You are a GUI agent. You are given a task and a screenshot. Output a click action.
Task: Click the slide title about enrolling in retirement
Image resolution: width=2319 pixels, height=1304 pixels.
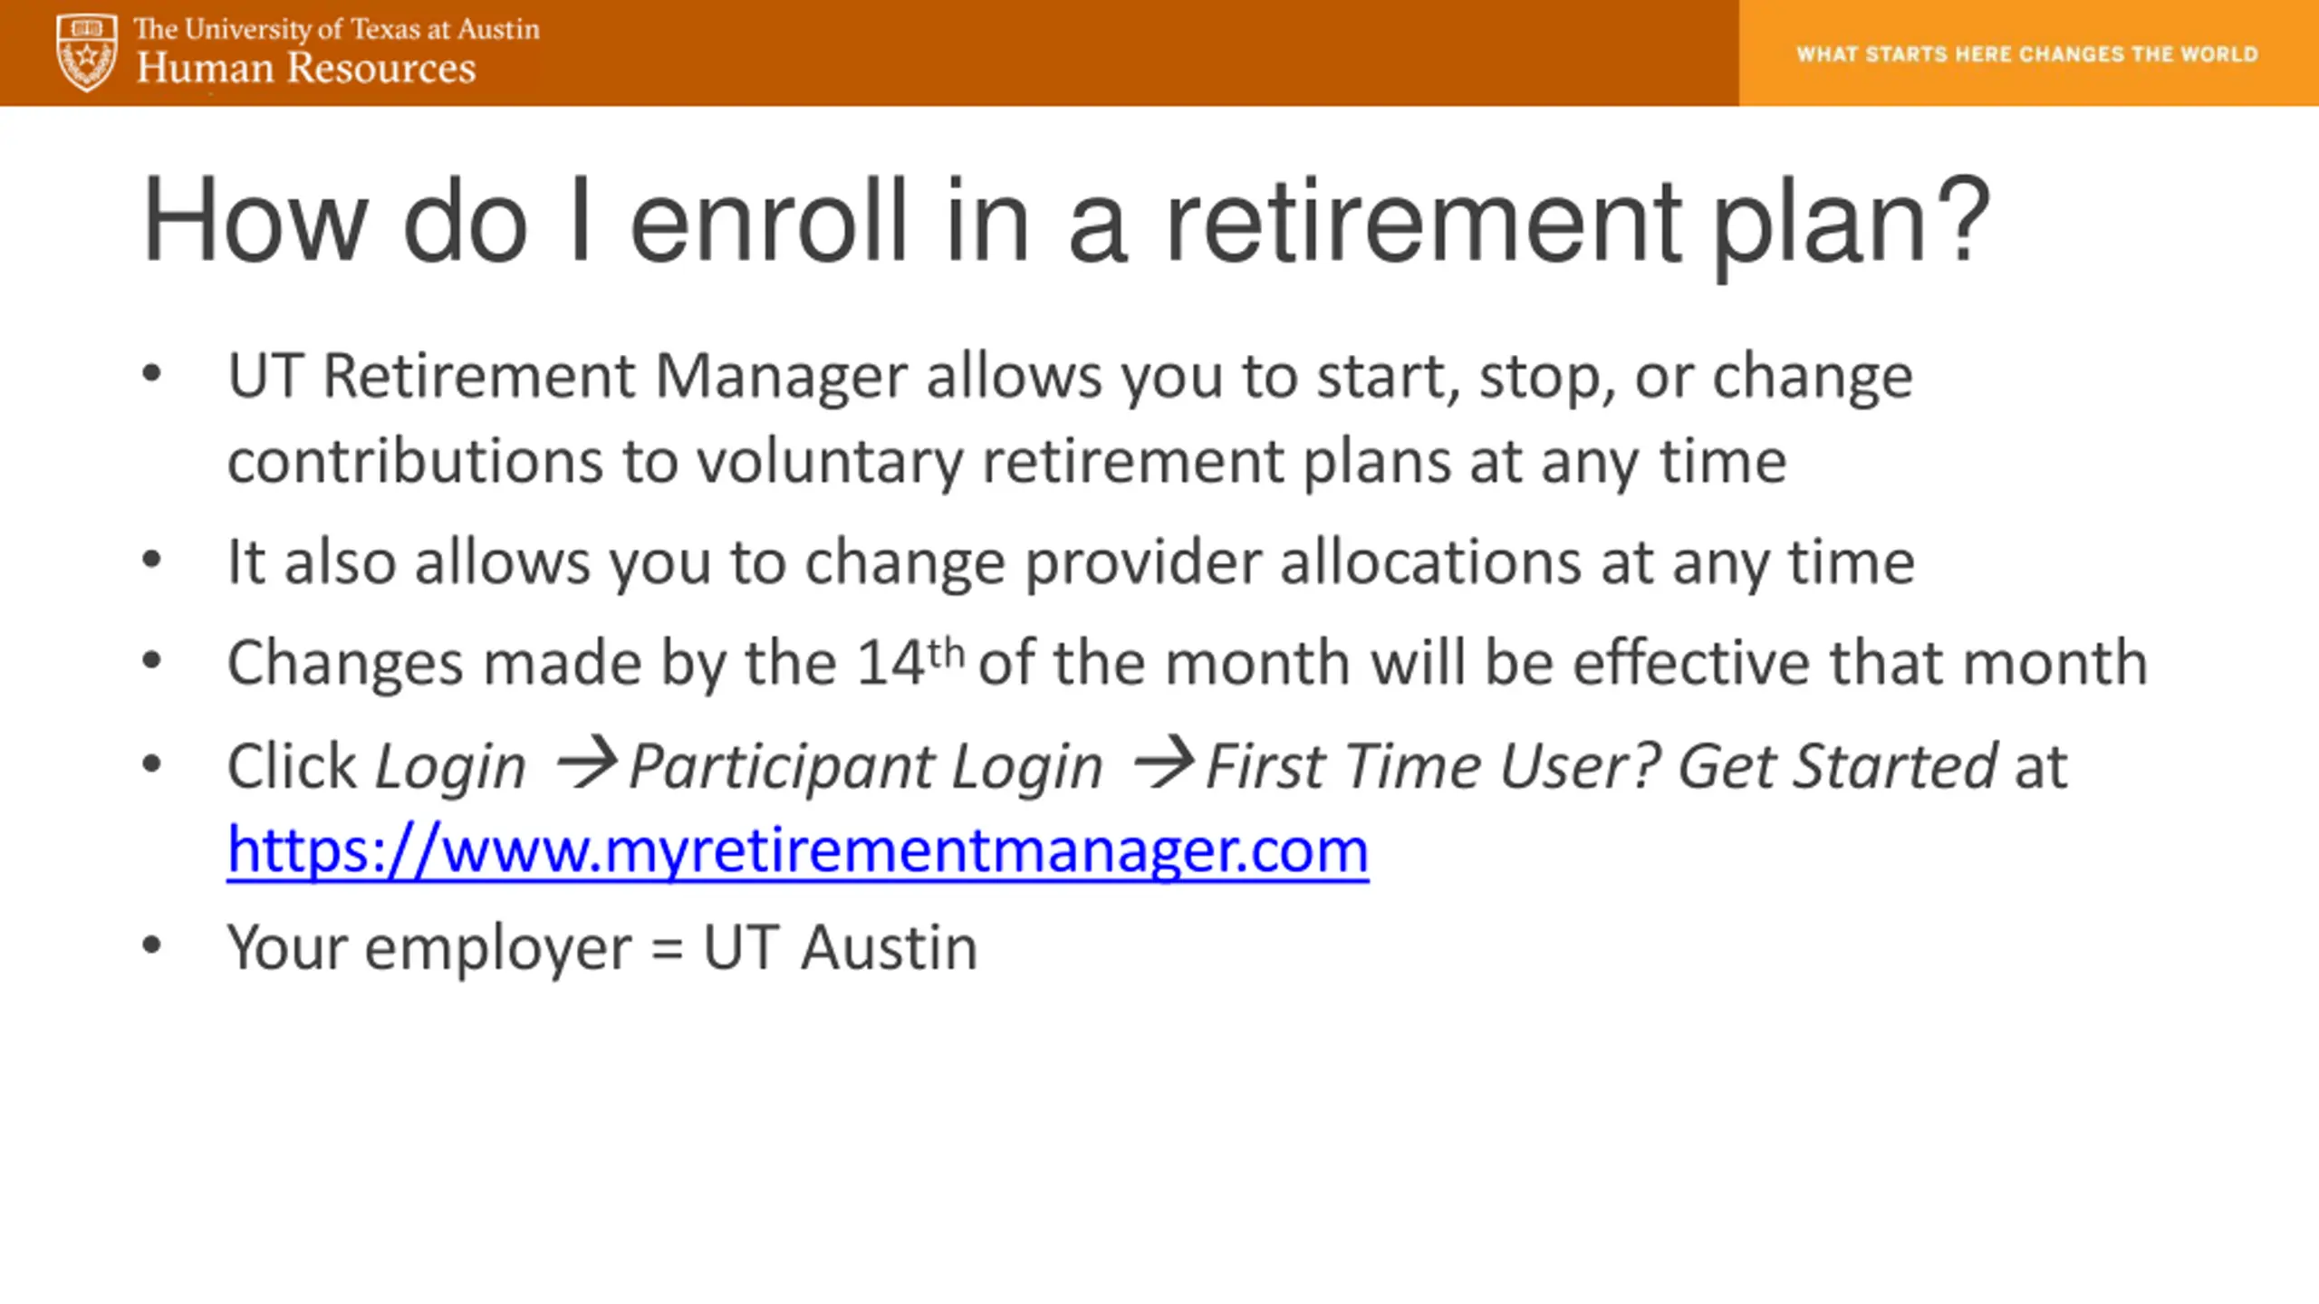[1066, 222]
